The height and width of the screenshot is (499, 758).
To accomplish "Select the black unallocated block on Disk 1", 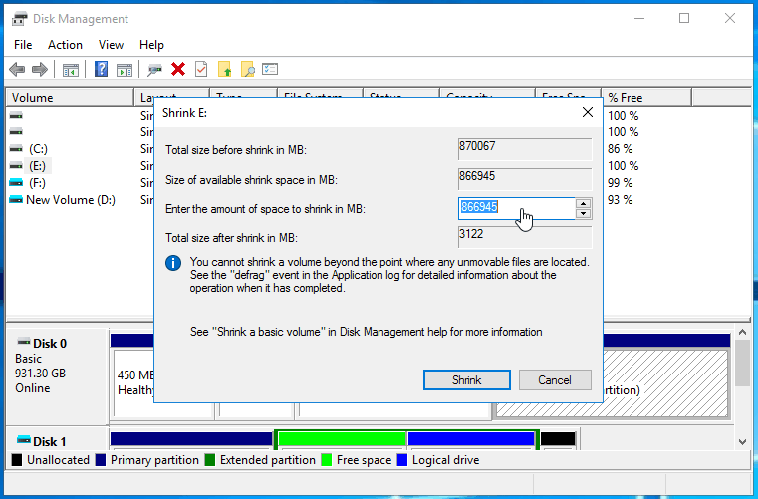I will pos(558,439).
